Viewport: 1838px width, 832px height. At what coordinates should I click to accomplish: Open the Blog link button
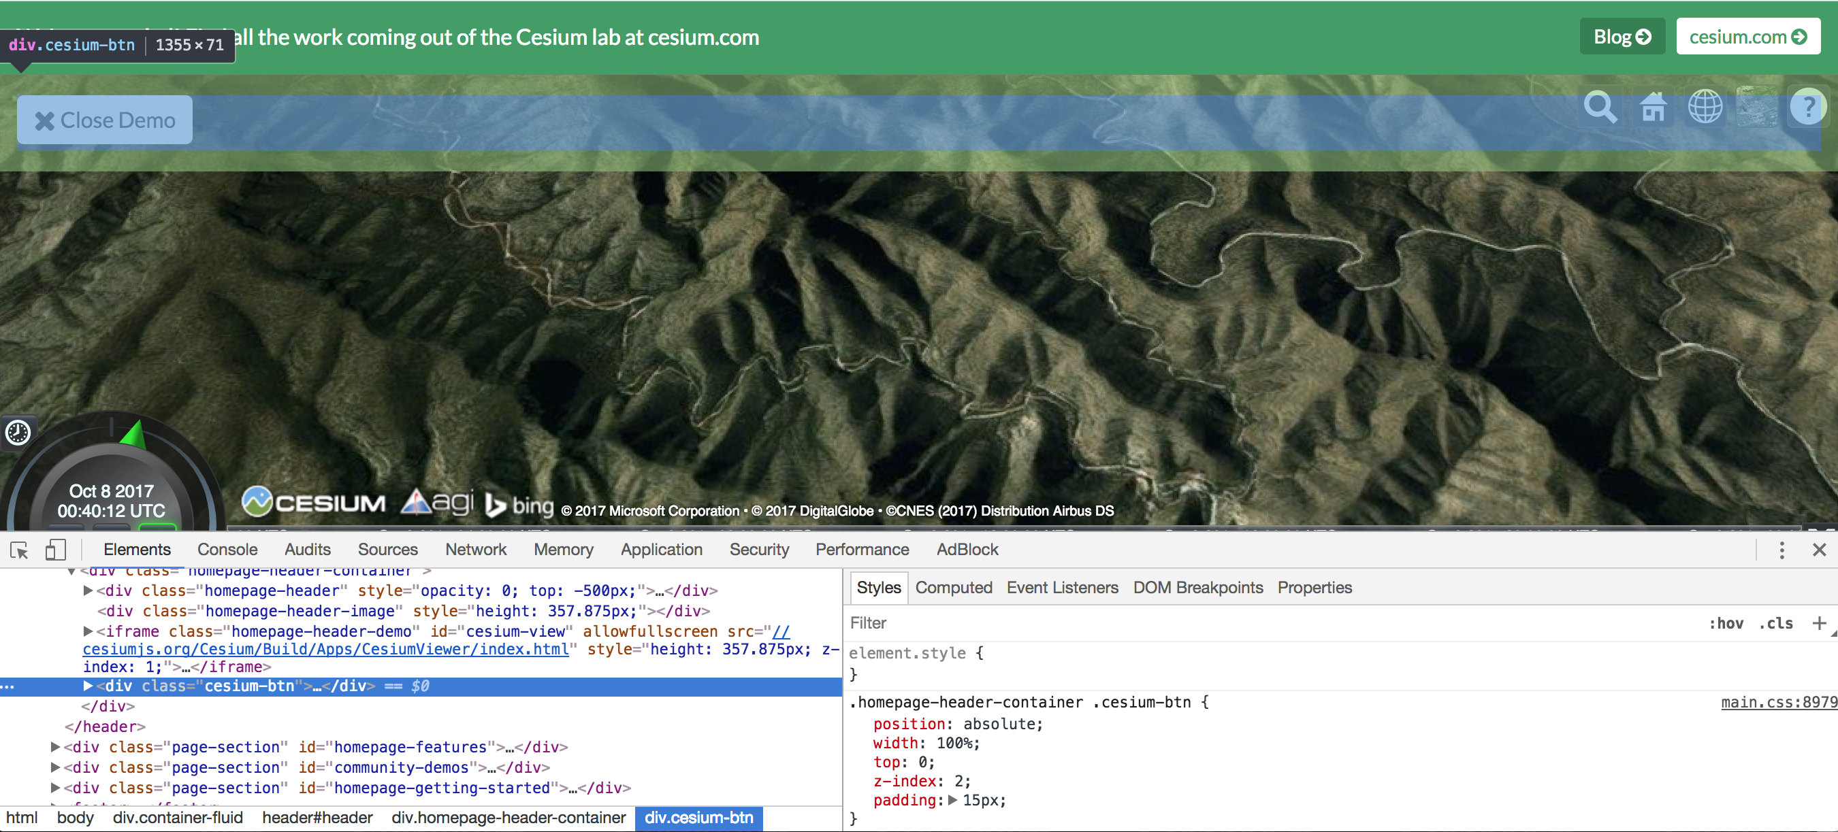click(1622, 36)
